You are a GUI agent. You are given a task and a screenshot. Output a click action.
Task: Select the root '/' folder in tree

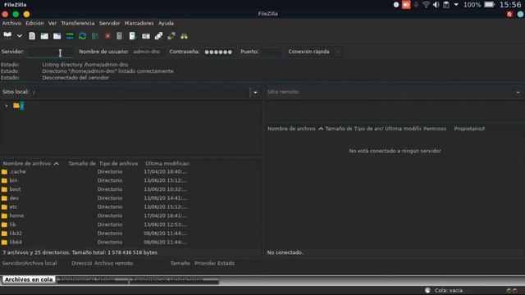(22, 106)
